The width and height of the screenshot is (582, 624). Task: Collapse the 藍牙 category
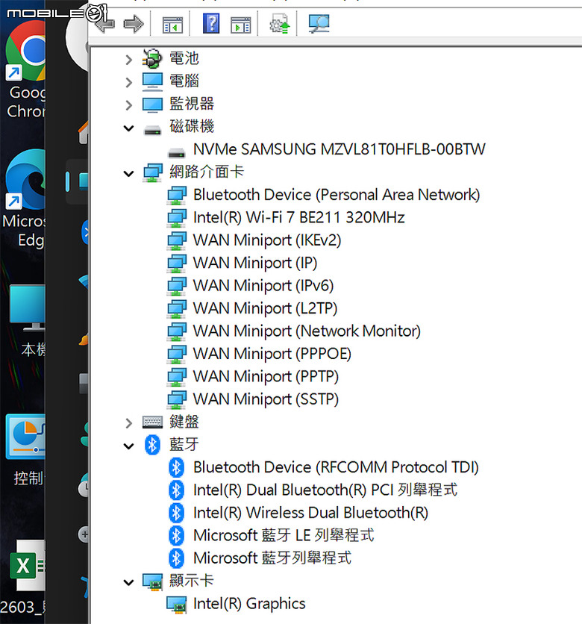pyautogui.click(x=128, y=446)
